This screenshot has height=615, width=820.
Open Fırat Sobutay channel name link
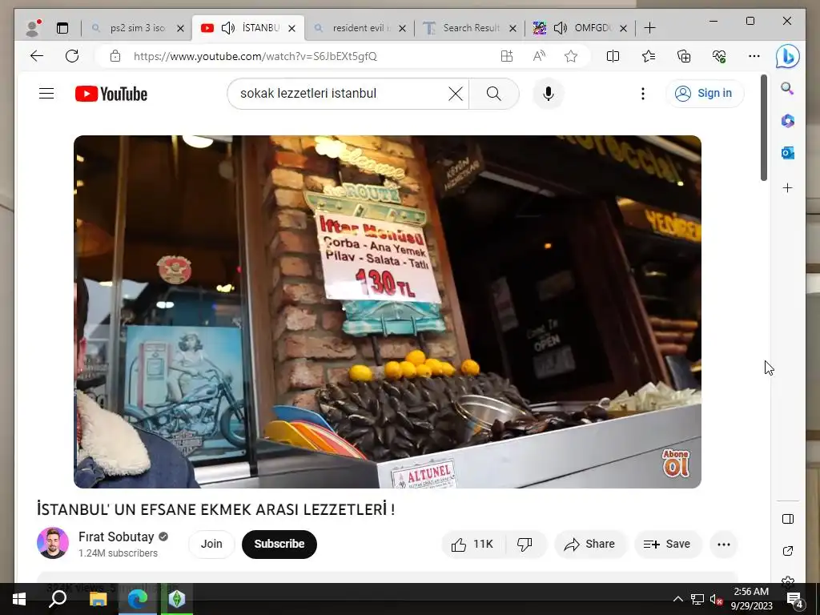(116, 537)
